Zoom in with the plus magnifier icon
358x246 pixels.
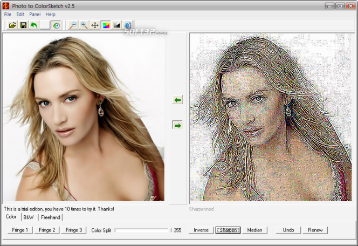[84, 25]
